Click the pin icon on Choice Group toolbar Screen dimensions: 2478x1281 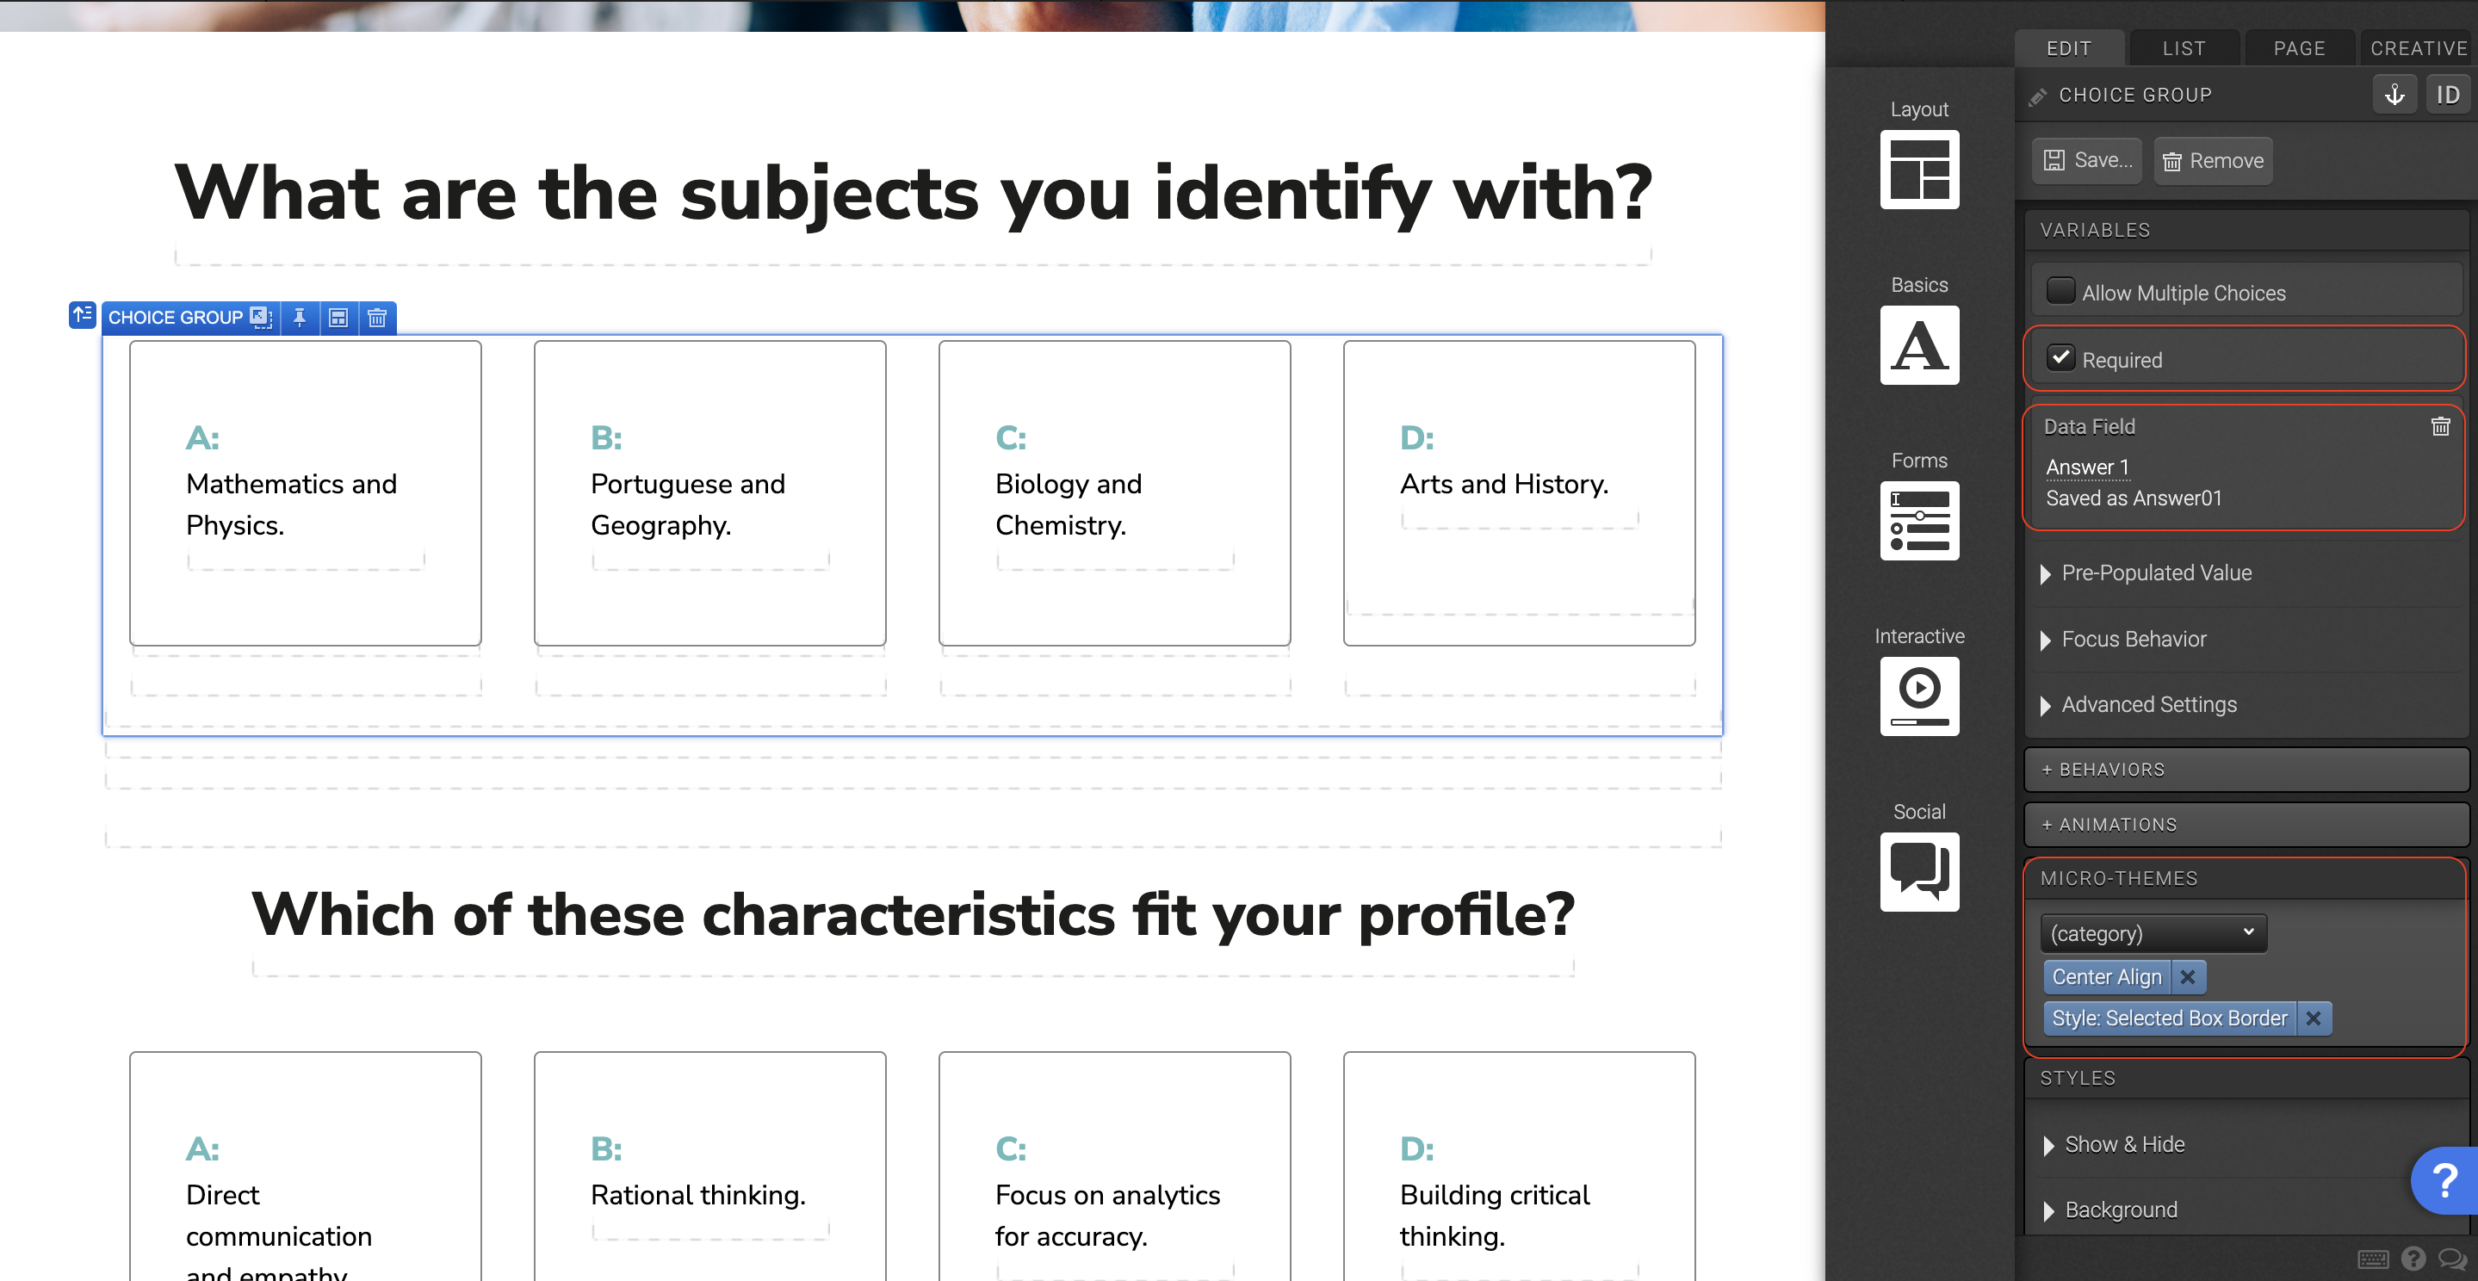[x=300, y=318]
